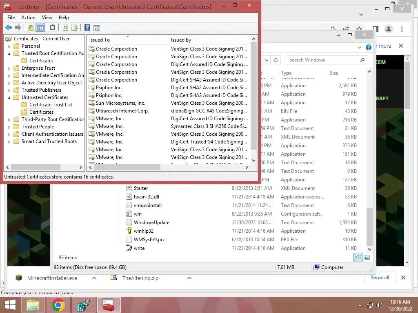Select the winhlp32 file in Explorer
This screenshot has height=313, width=418.
click(x=143, y=231)
